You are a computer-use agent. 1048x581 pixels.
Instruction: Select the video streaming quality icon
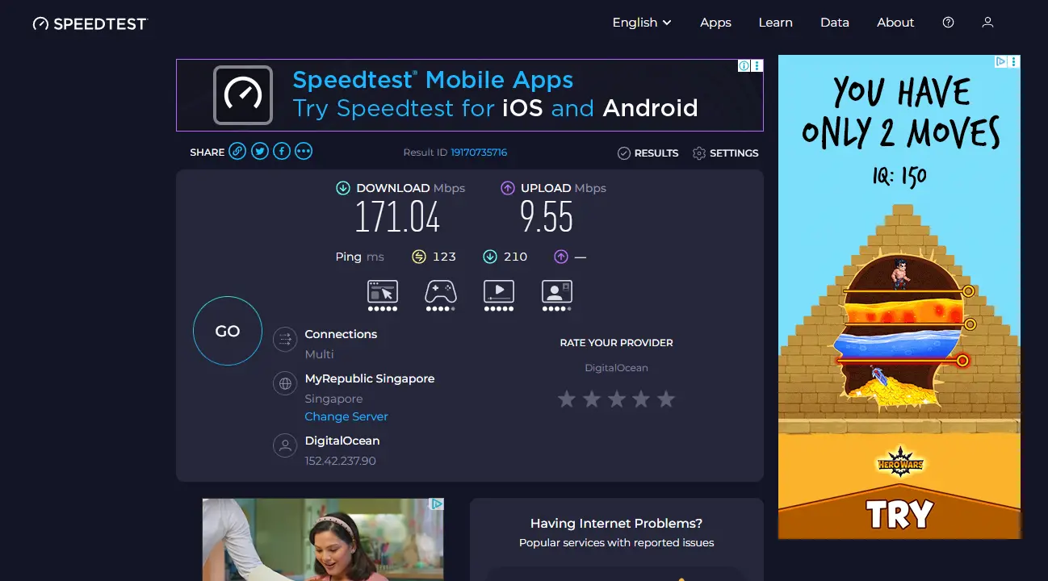coord(499,295)
